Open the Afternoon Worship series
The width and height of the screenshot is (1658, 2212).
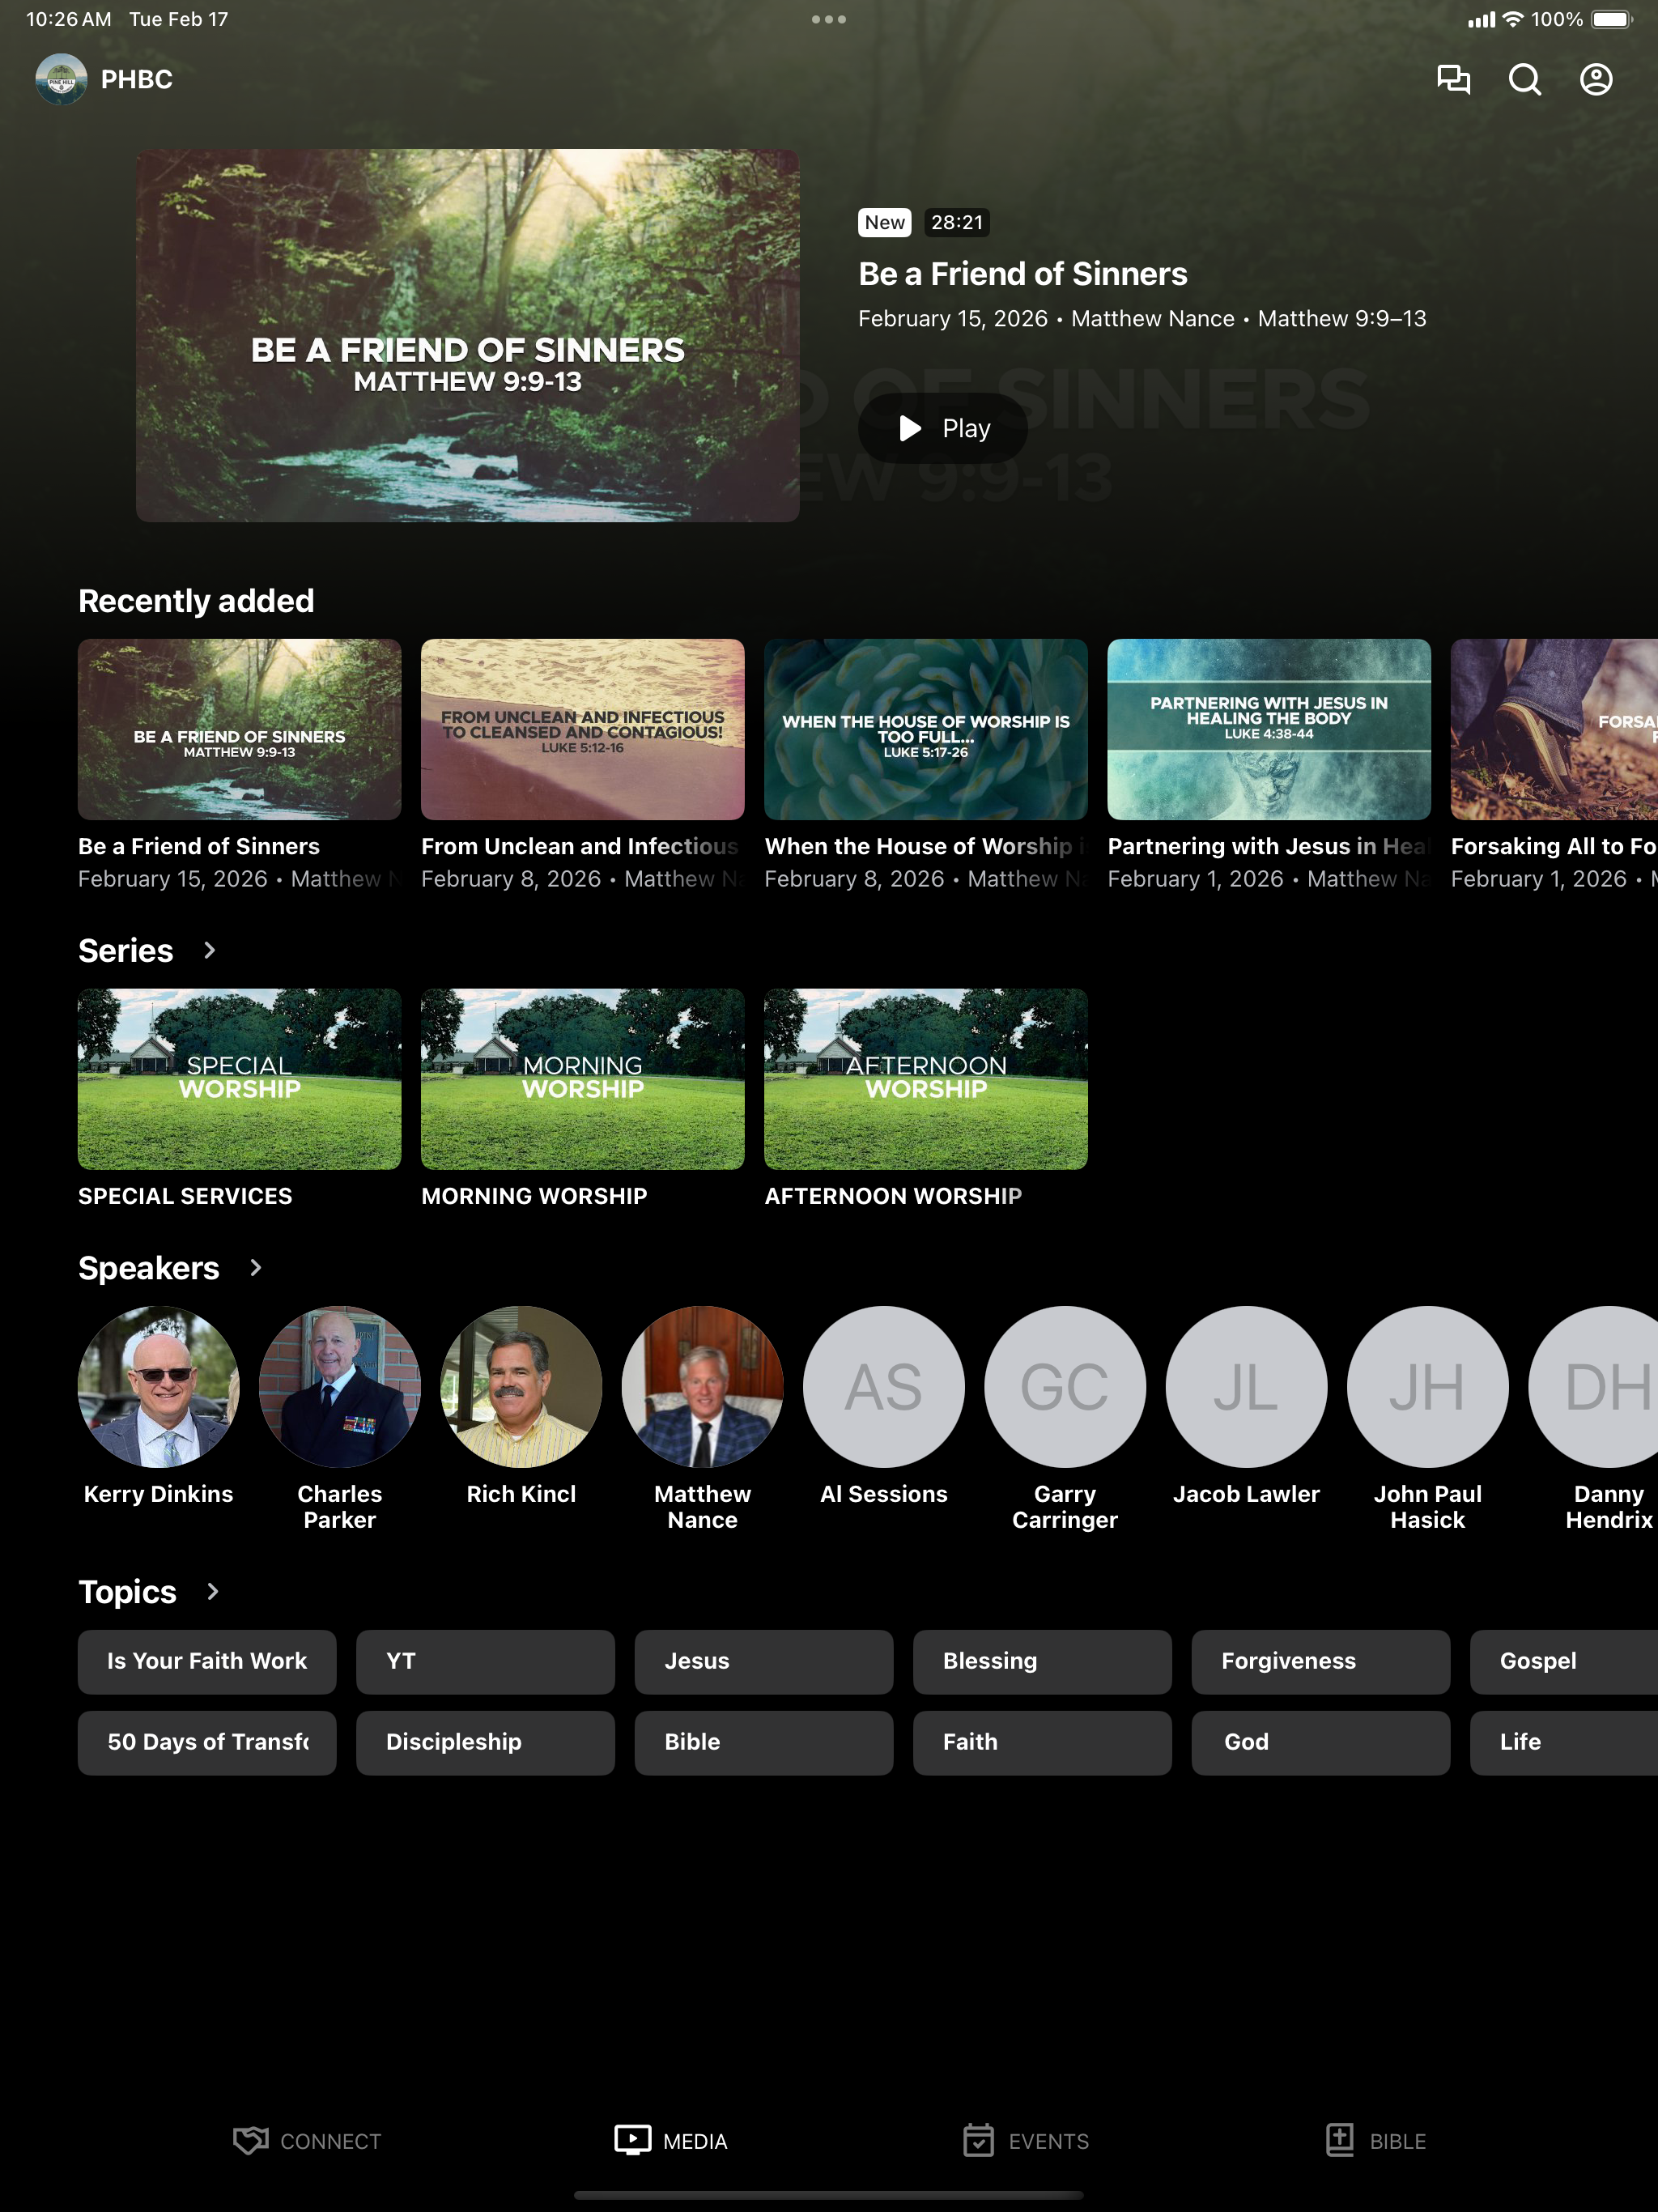pos(926,1079)
